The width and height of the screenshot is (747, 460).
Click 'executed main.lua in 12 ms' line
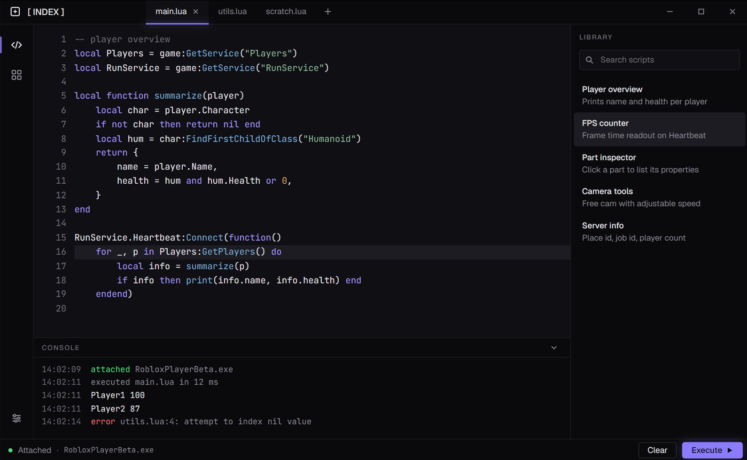[130, 382]
